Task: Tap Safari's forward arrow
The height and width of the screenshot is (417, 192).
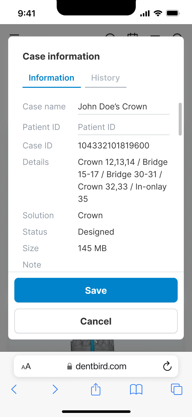Action: click(x=55, y=389)
